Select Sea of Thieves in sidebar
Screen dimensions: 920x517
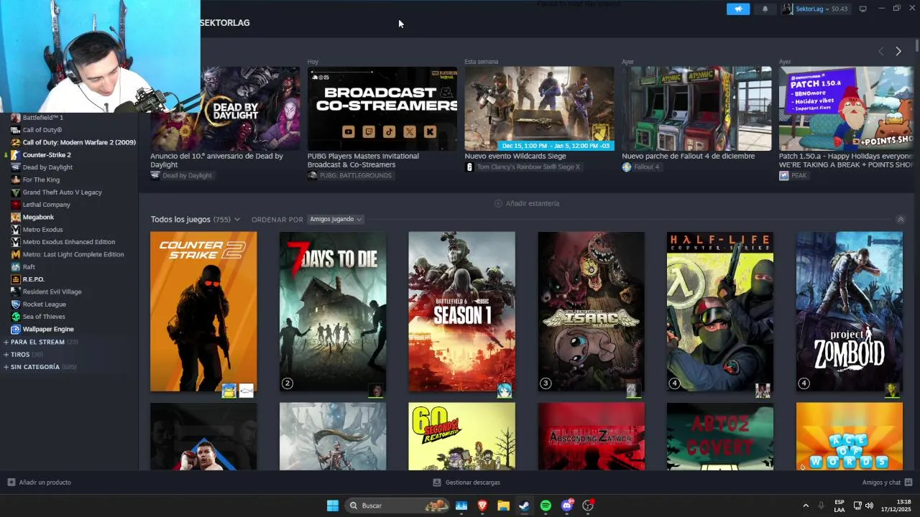pyautogui.click(x=44, y=317)
